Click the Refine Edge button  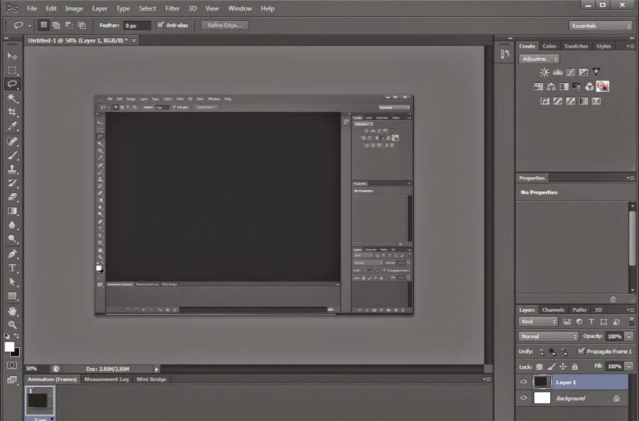tap(223, 25)
